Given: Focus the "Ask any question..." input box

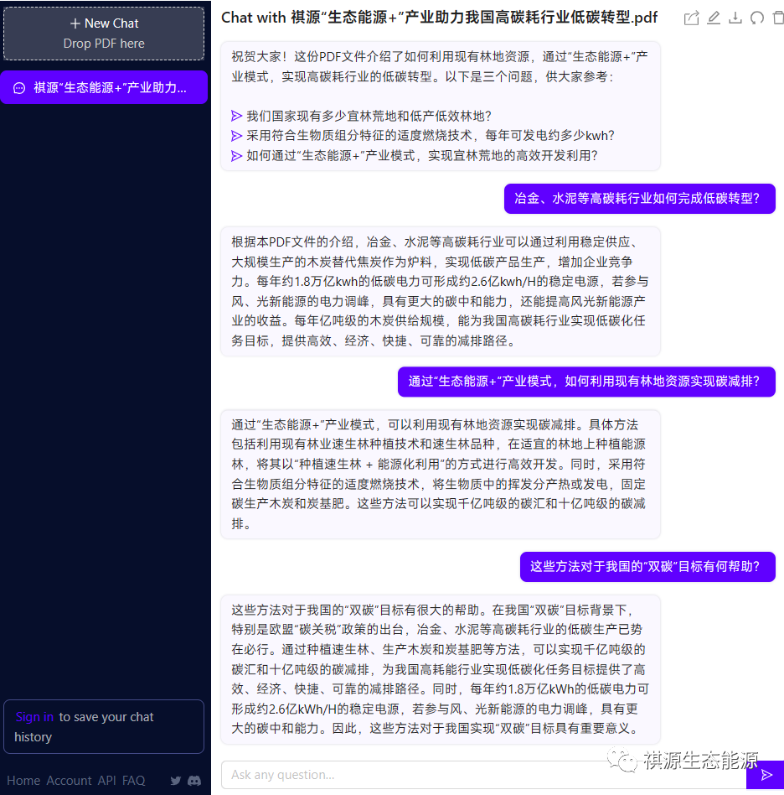Looking at the screenshot, I should (x=483, y=775).
